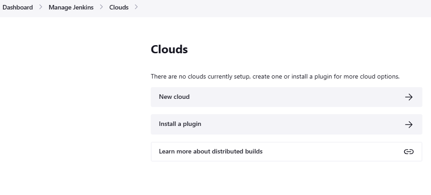The height and width of the screenshot is (195, 431).
Task: Open Learn more about distributed builds
Action: pyautogui.click(x=211, y=152)
